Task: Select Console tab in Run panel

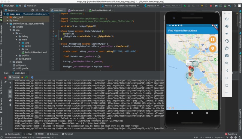Action: point(14,77)
